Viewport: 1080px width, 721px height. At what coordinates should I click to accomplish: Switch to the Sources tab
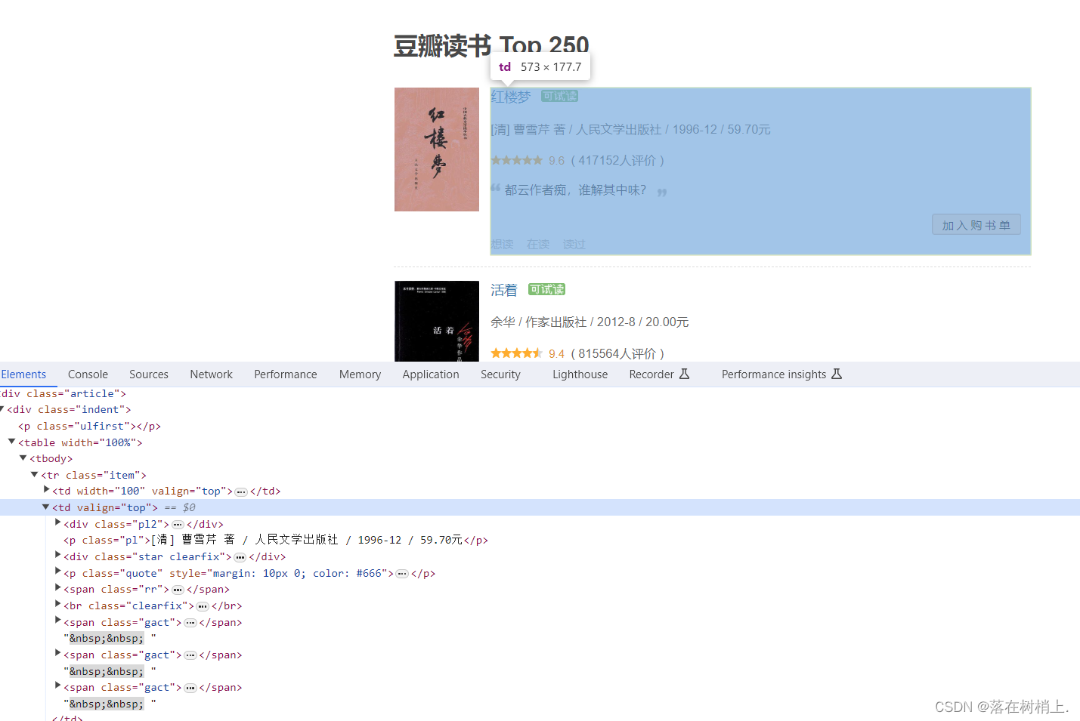point(148,374)
